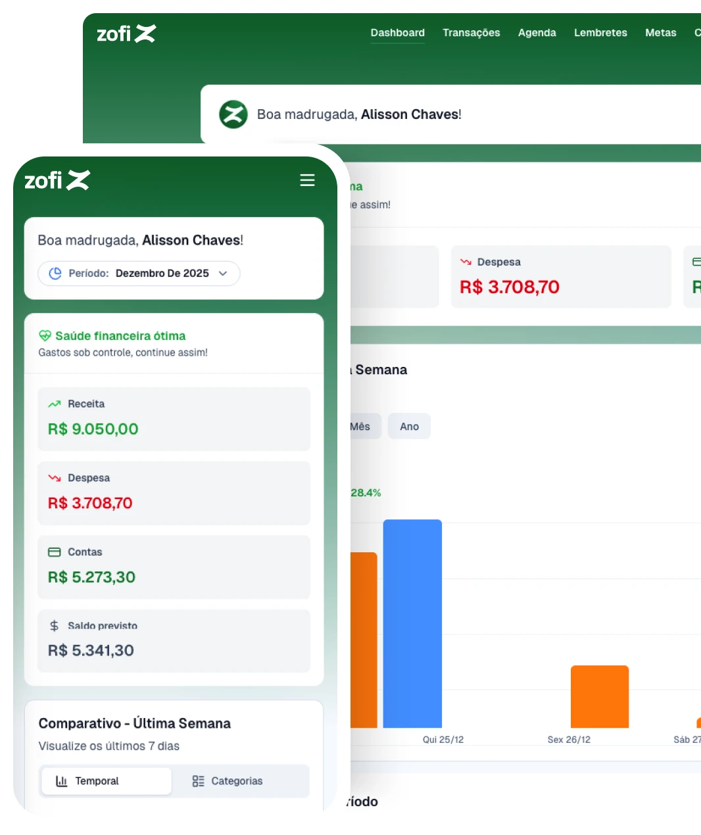Click the heart icon beside Saúde financeira
Screen dimensions: 701x835
tap(45, 336)
